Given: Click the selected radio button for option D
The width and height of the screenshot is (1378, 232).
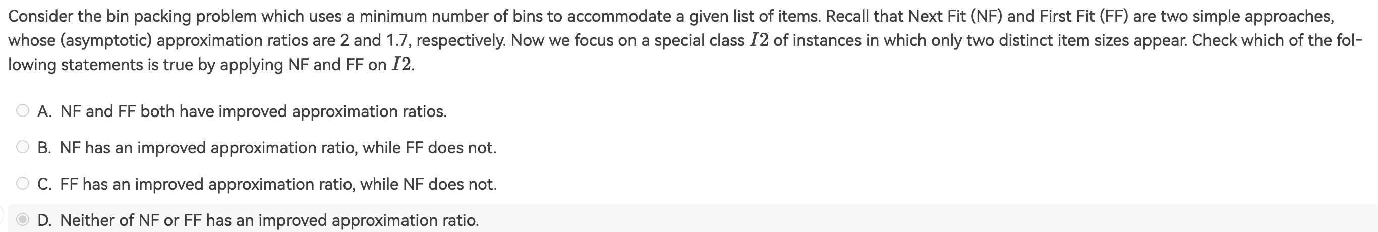Looking at the screenshot, I should 23,220.
